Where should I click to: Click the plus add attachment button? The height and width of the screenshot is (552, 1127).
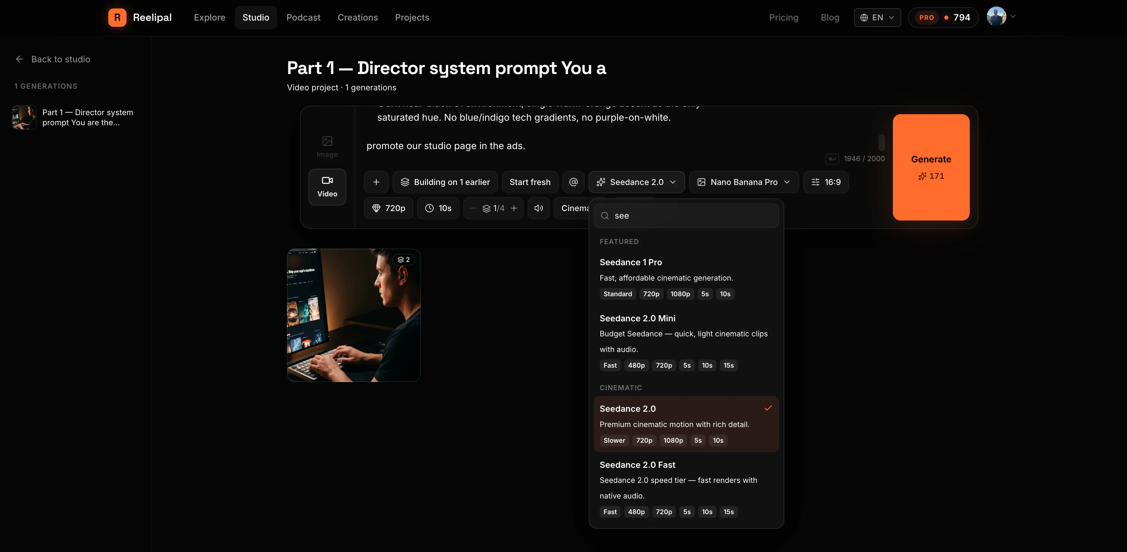tap(376, 182)
